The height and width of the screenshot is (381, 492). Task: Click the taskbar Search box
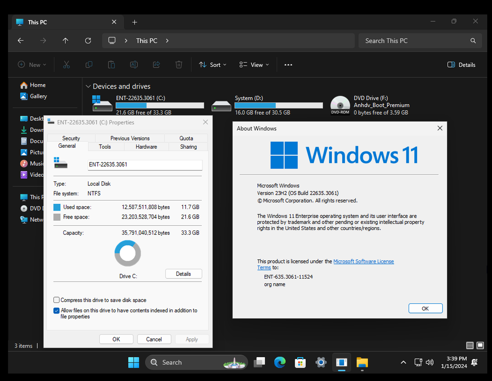click(x=196, y=362)
